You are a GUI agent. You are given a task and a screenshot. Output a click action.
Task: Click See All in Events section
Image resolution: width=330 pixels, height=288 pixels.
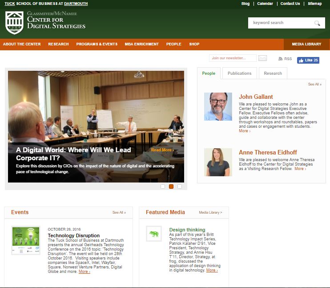[x=119, y=212]
